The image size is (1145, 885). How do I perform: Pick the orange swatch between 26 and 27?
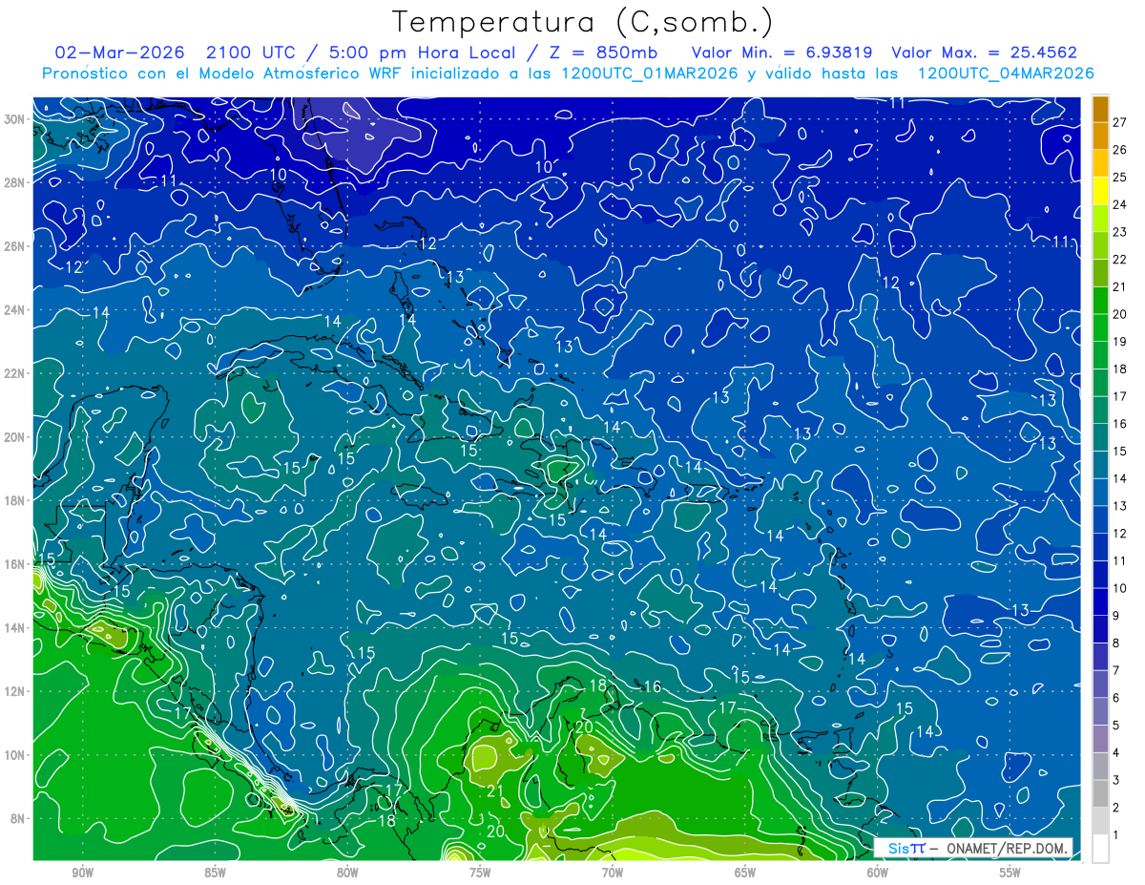(x=1100, y=137)
